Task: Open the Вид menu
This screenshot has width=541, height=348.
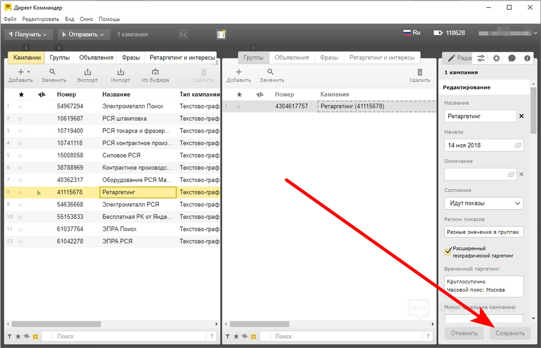Action: point(69,19)
